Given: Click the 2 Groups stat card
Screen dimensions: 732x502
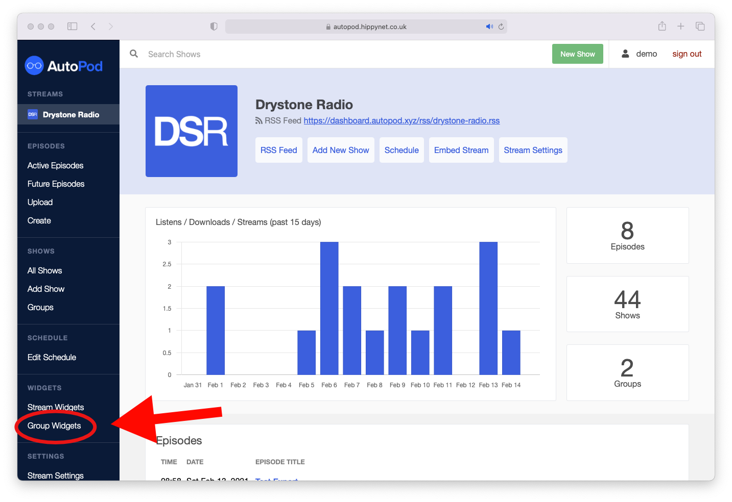Looking at the screenshot, I should coord(627,372).
